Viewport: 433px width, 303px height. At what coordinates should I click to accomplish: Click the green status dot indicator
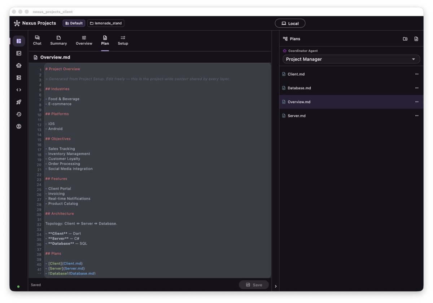click(18, 287)
